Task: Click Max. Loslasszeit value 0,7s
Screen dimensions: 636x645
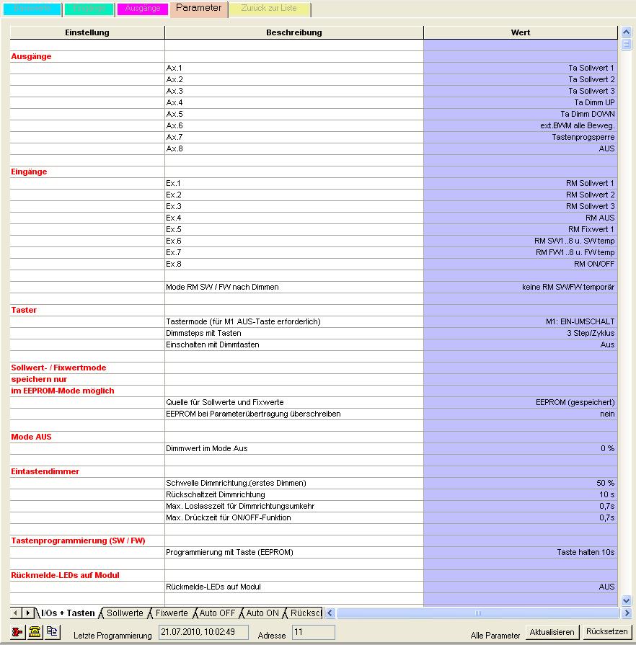Action: point(521,506)
